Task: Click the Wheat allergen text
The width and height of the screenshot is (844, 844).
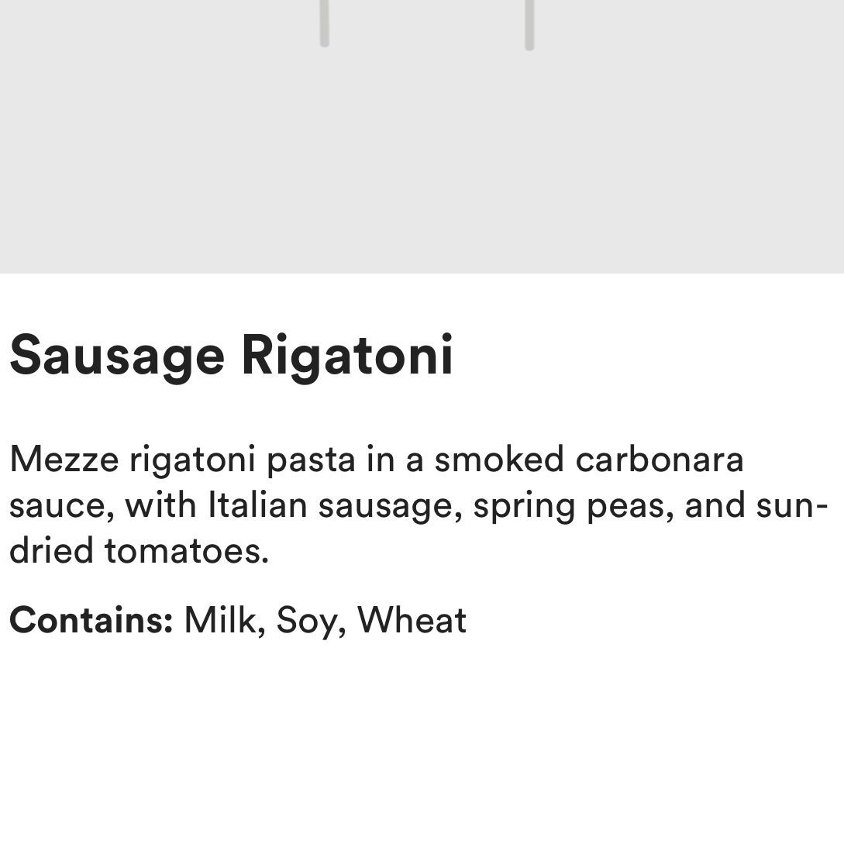Action: click(x=412, y=620)
